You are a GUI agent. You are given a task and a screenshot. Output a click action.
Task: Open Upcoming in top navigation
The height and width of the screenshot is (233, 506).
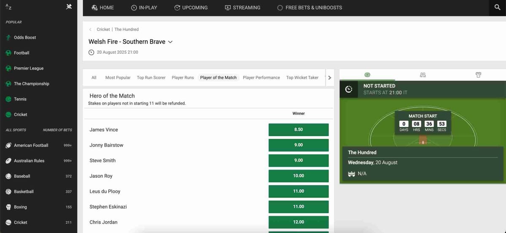191,8
